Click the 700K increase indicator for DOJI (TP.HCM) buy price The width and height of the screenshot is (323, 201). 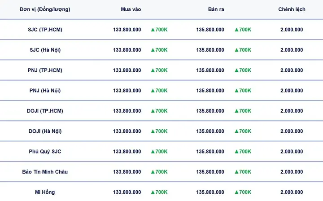click(x=159, y=111)
